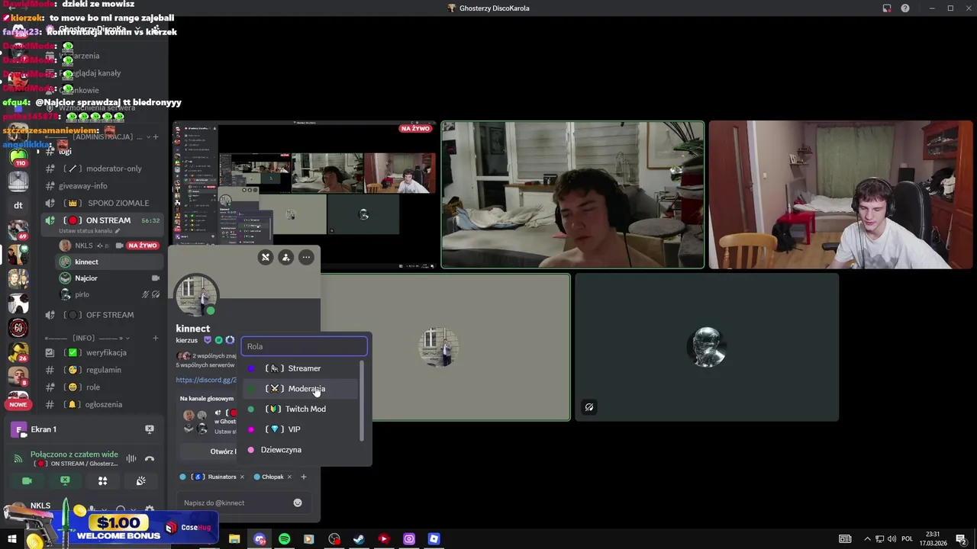Select NKLS in the voice member list

109,246
